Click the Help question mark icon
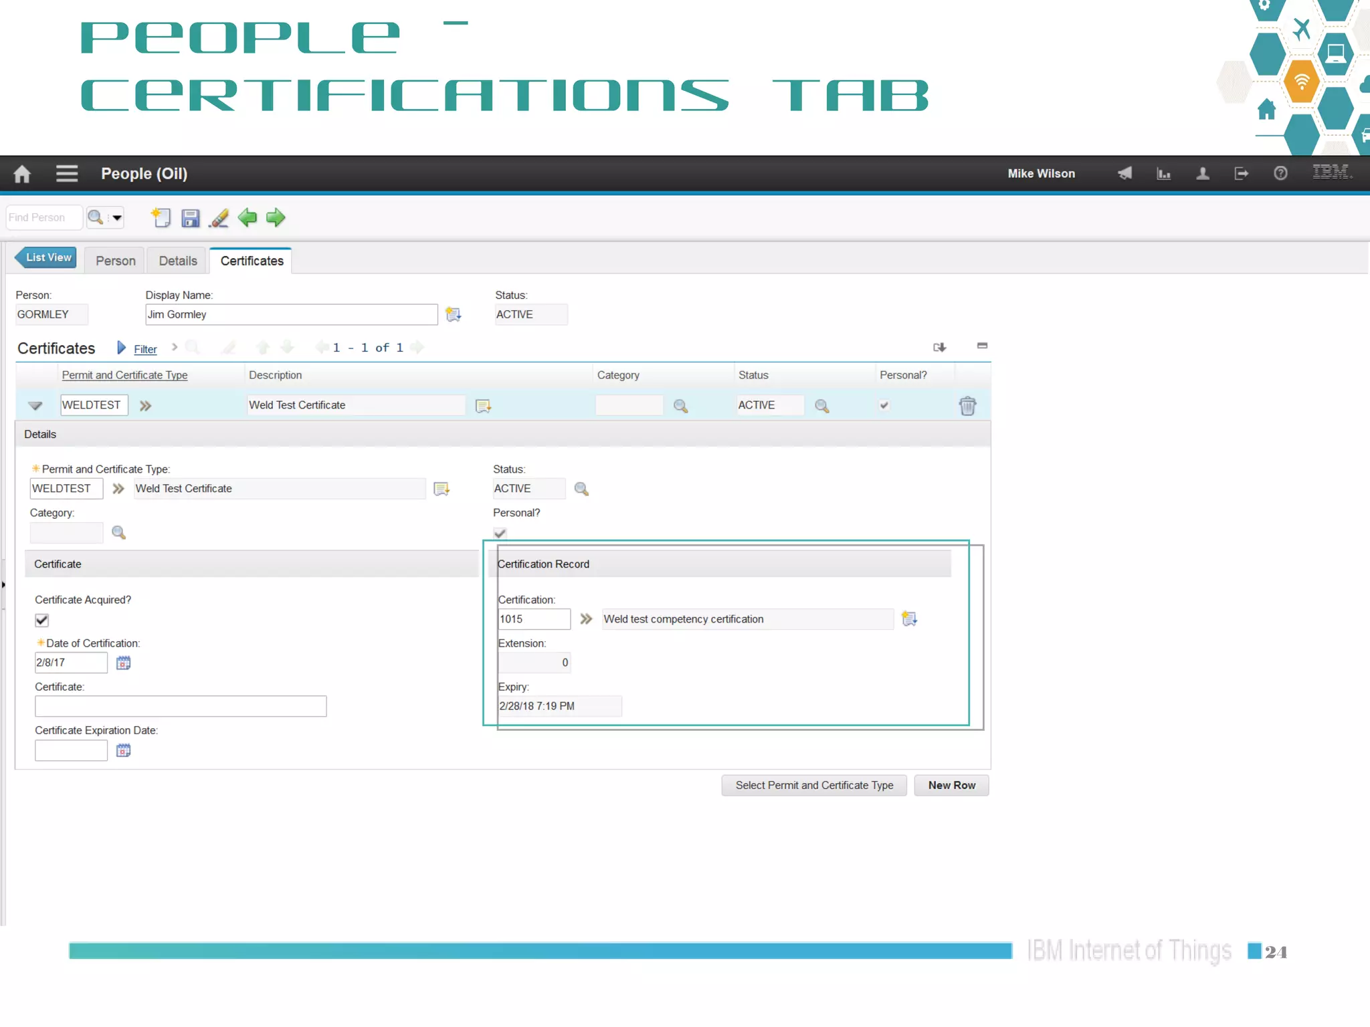Image resolution: width=1370 pixels, height=1027 pixels. coord(1280,174)
